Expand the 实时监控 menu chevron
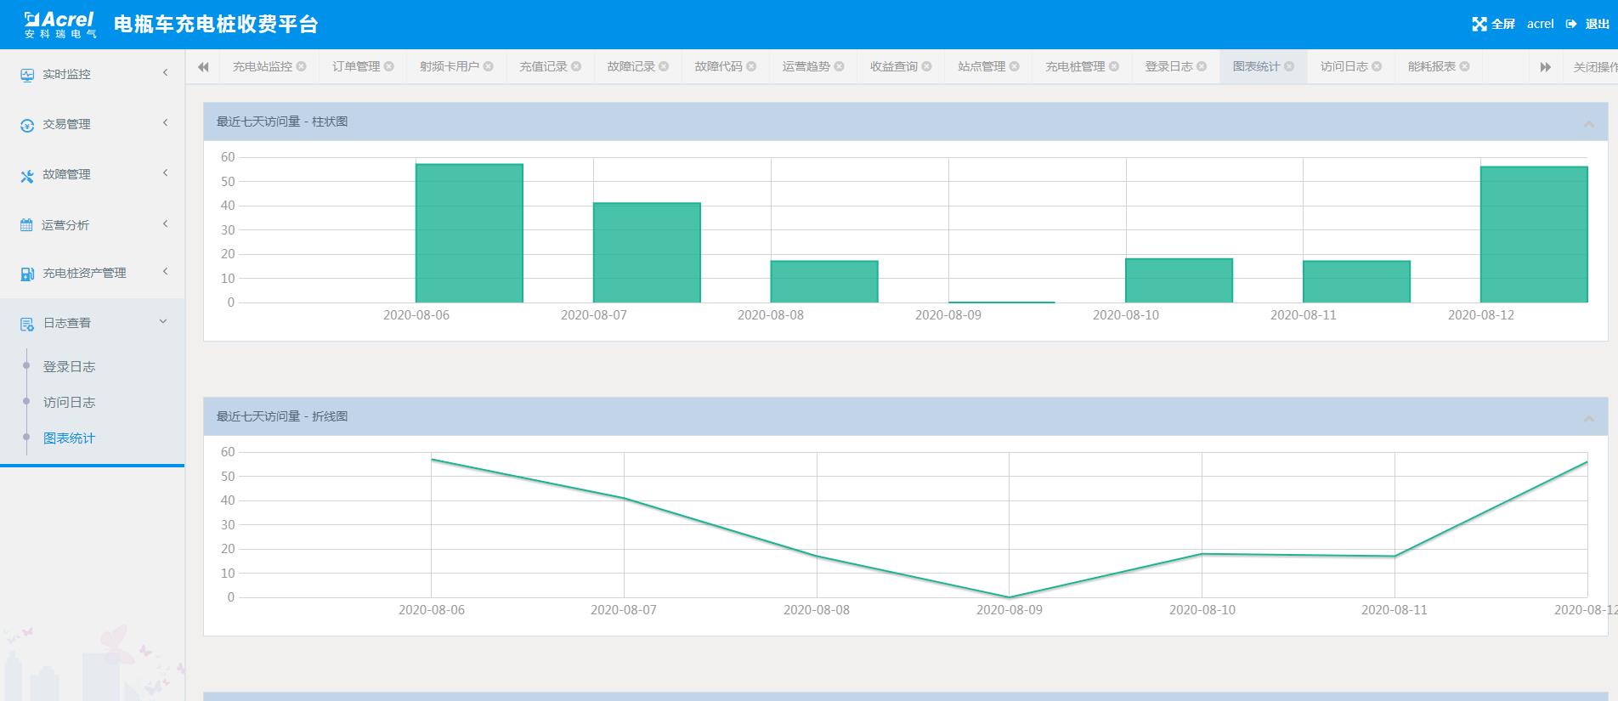This screenshot has height=701, width=1618. pos(165,73)
